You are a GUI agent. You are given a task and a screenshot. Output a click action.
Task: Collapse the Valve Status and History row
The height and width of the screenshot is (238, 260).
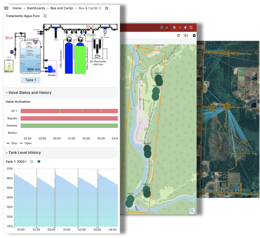point(28,92)
